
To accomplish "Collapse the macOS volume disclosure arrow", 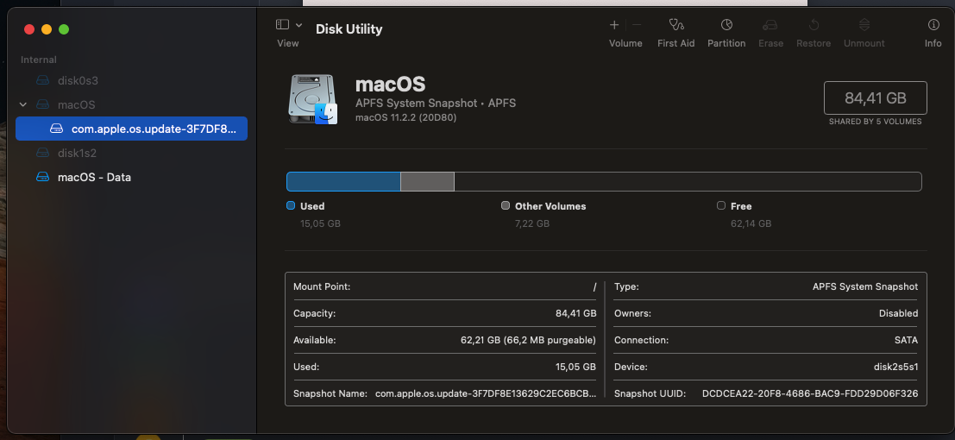I will pos(23,104).
